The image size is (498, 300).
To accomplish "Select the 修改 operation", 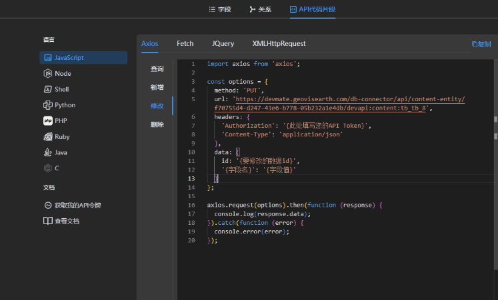I will (157, 106).
